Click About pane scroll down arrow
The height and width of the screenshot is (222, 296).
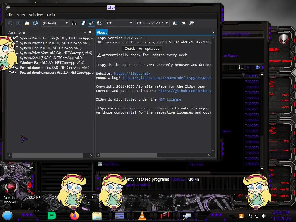click(x=213, y=151)
